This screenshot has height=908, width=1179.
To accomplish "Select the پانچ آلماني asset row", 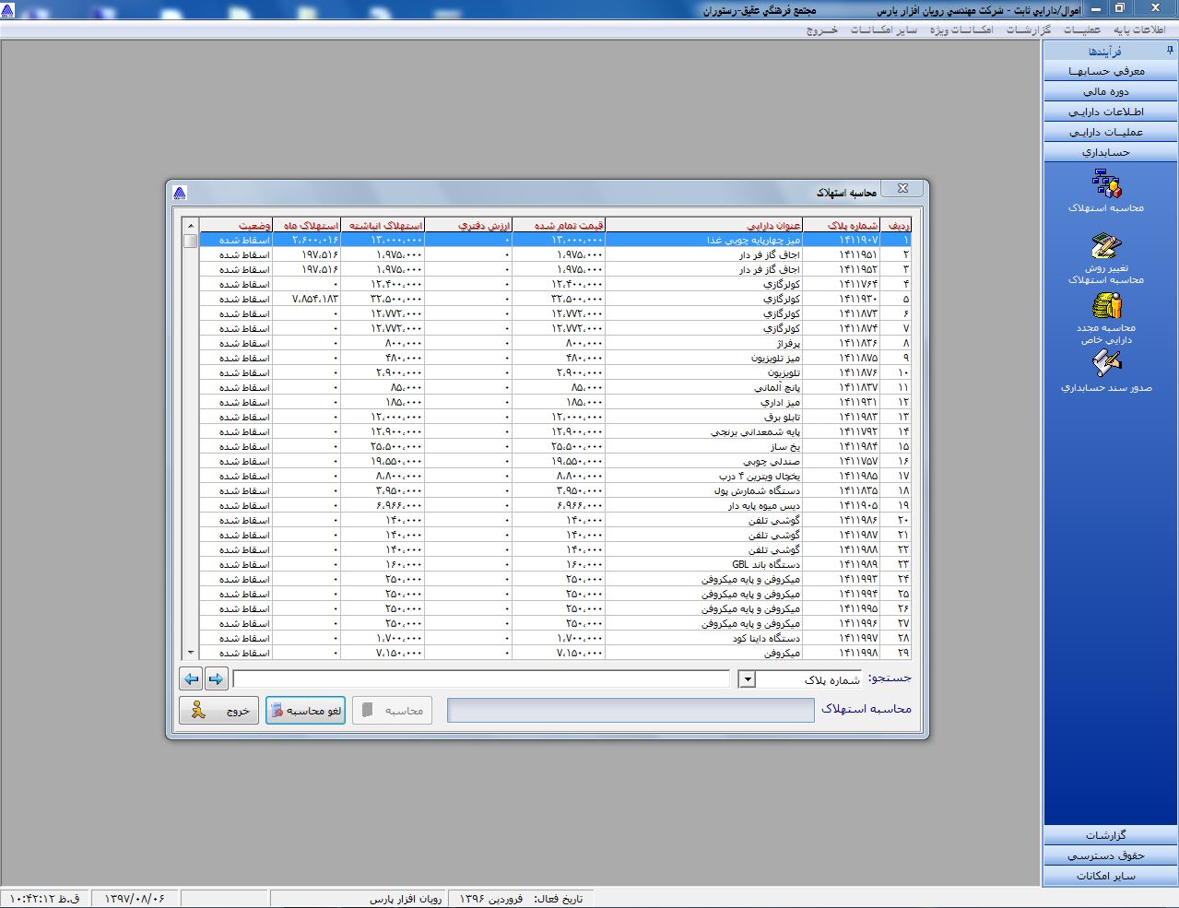I will [555, 387].
